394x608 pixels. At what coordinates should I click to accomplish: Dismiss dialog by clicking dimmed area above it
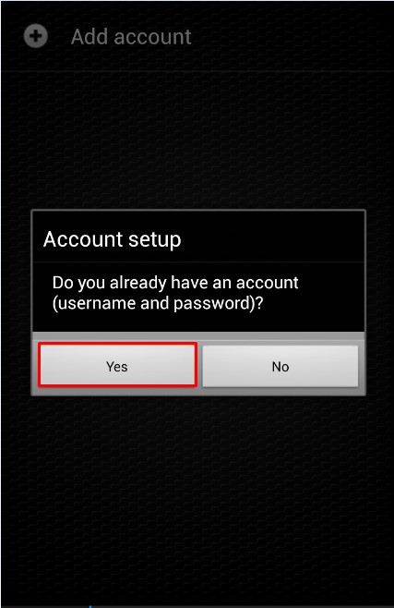[x=197, y=140]
